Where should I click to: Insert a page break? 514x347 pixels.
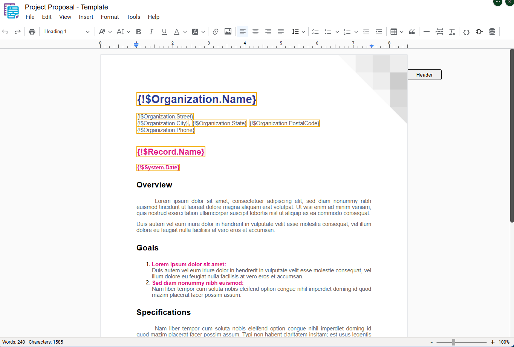pyautogui.click(x=439, y=32)
